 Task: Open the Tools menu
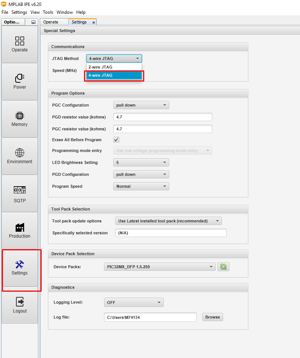click(x=48, y=12)
